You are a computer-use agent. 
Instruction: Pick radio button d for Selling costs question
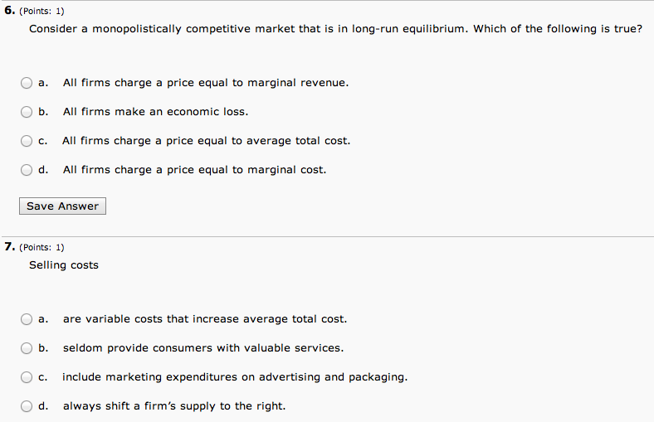coord(27,406)
